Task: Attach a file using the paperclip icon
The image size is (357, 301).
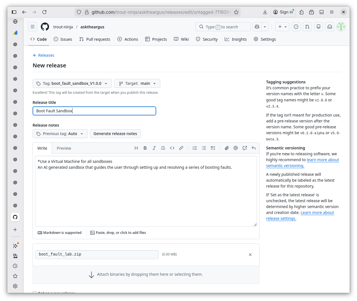Action: pyautogui.click(x=227, y=148)
